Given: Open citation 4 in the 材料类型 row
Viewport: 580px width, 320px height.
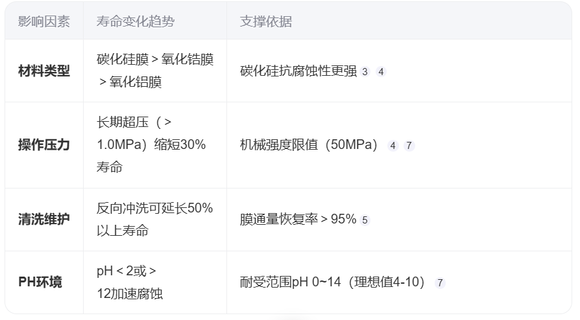Looking at the screenshot, I should point(381,72).
